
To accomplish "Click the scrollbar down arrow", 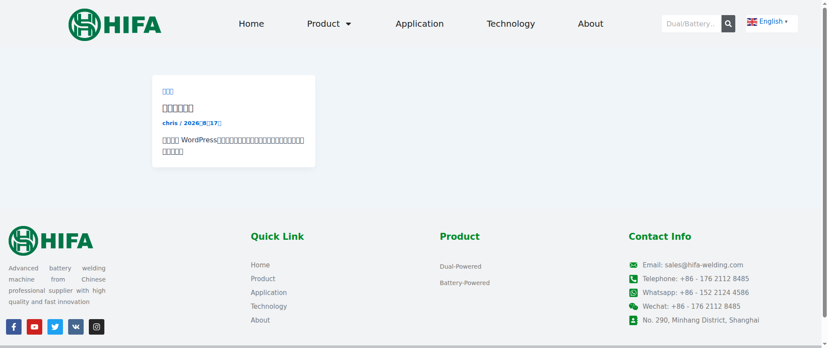I will 825,344.
